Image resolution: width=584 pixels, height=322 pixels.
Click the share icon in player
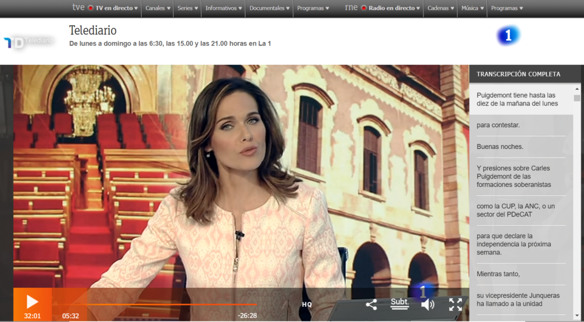(x=371, y=305)
